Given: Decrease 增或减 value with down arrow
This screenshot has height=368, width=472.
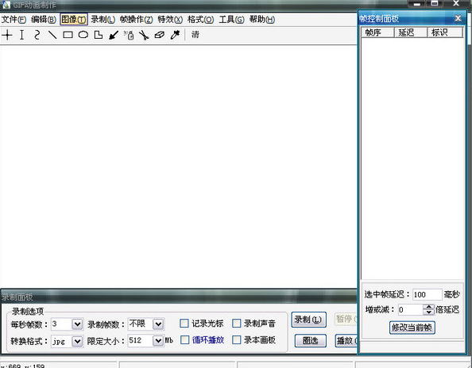Looking at the screenshot, I should (428, 312).
